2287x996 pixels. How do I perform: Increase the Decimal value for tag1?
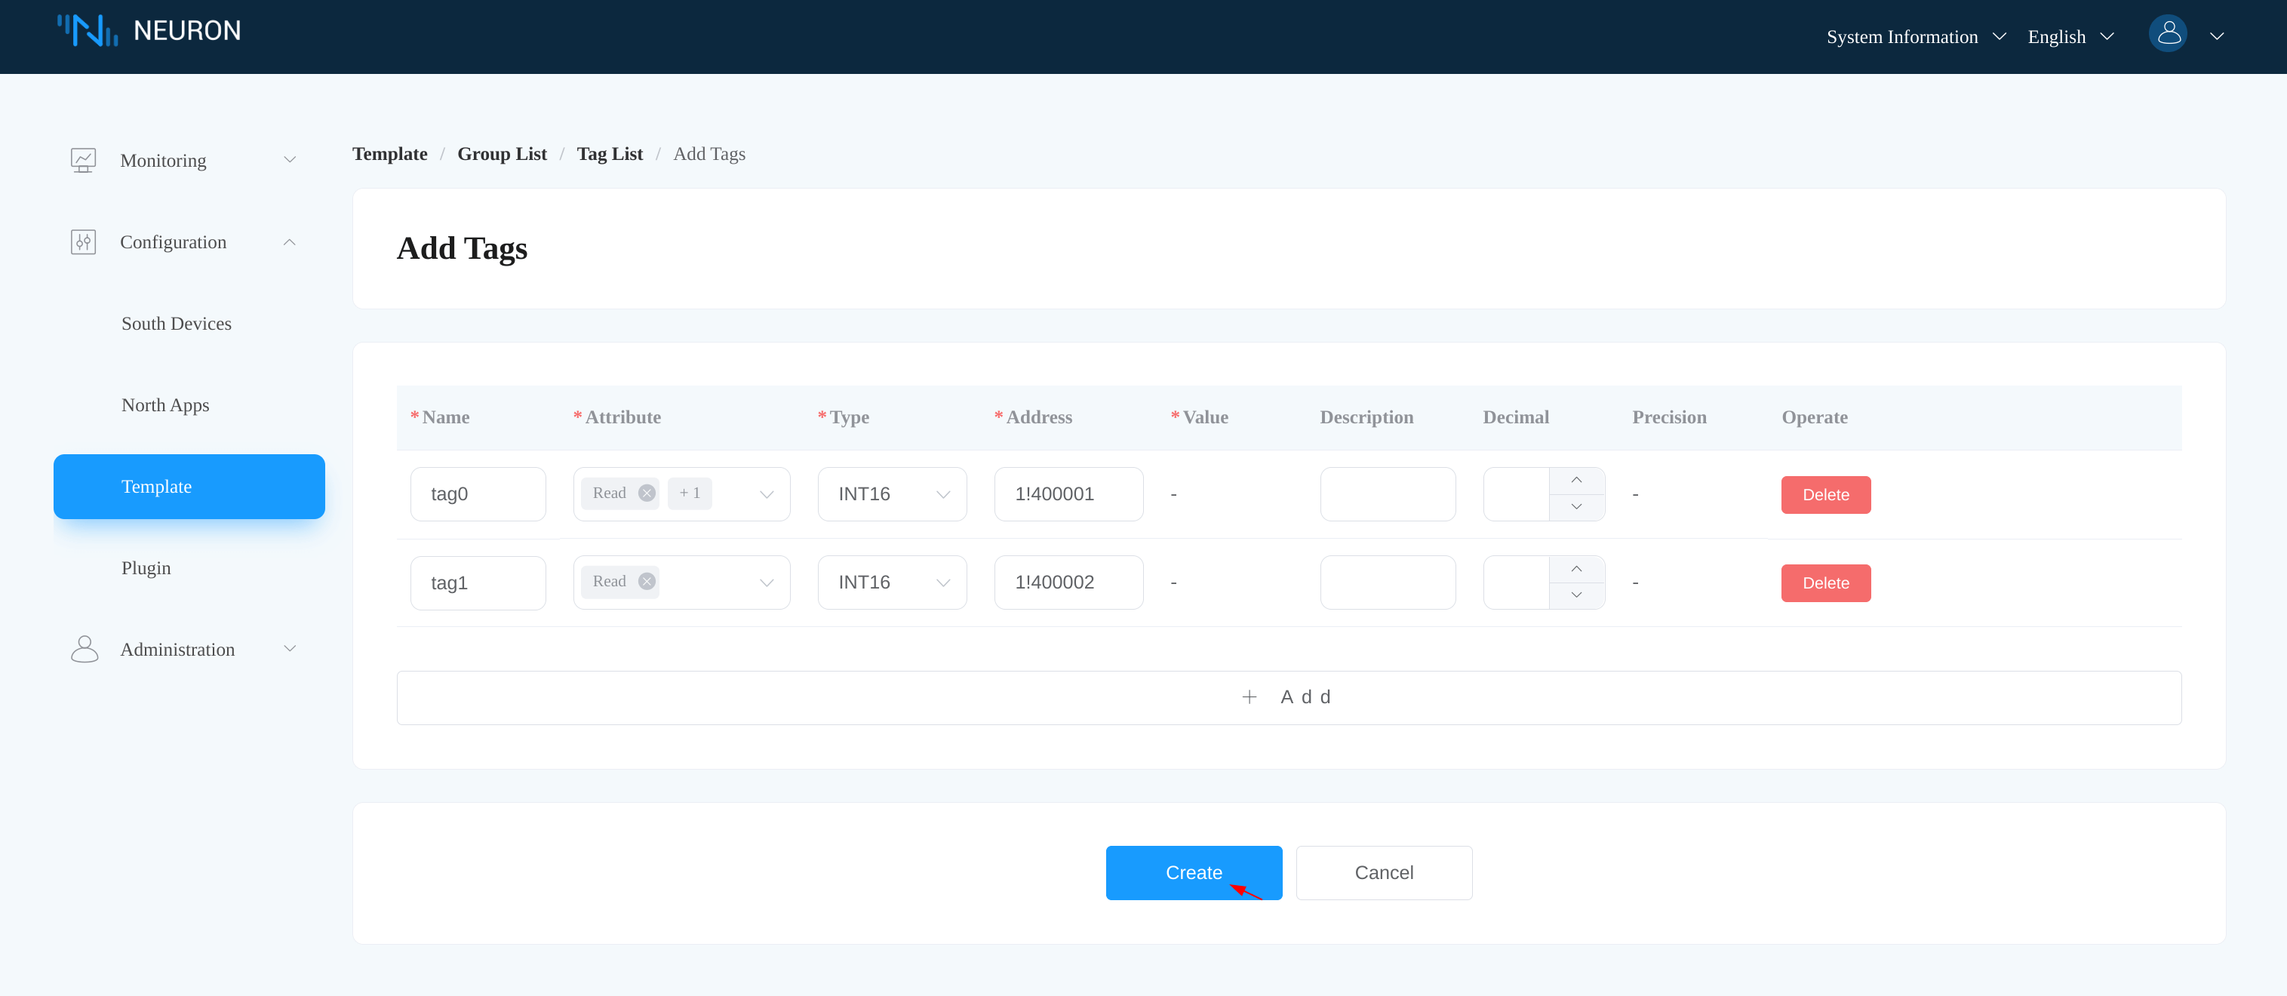coord(1576,569)
